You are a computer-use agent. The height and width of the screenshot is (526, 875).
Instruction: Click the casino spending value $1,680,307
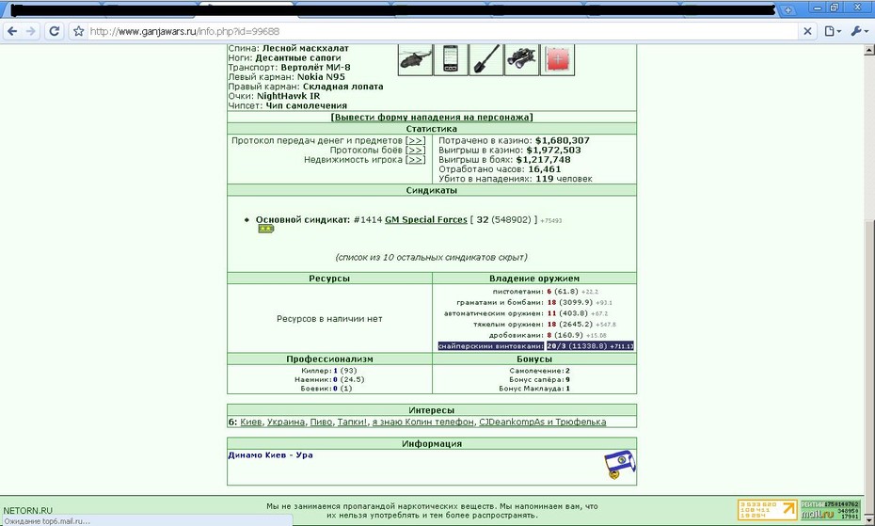562,141
